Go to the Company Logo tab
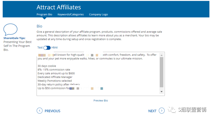213x119 pixels. tap(98, 14)
